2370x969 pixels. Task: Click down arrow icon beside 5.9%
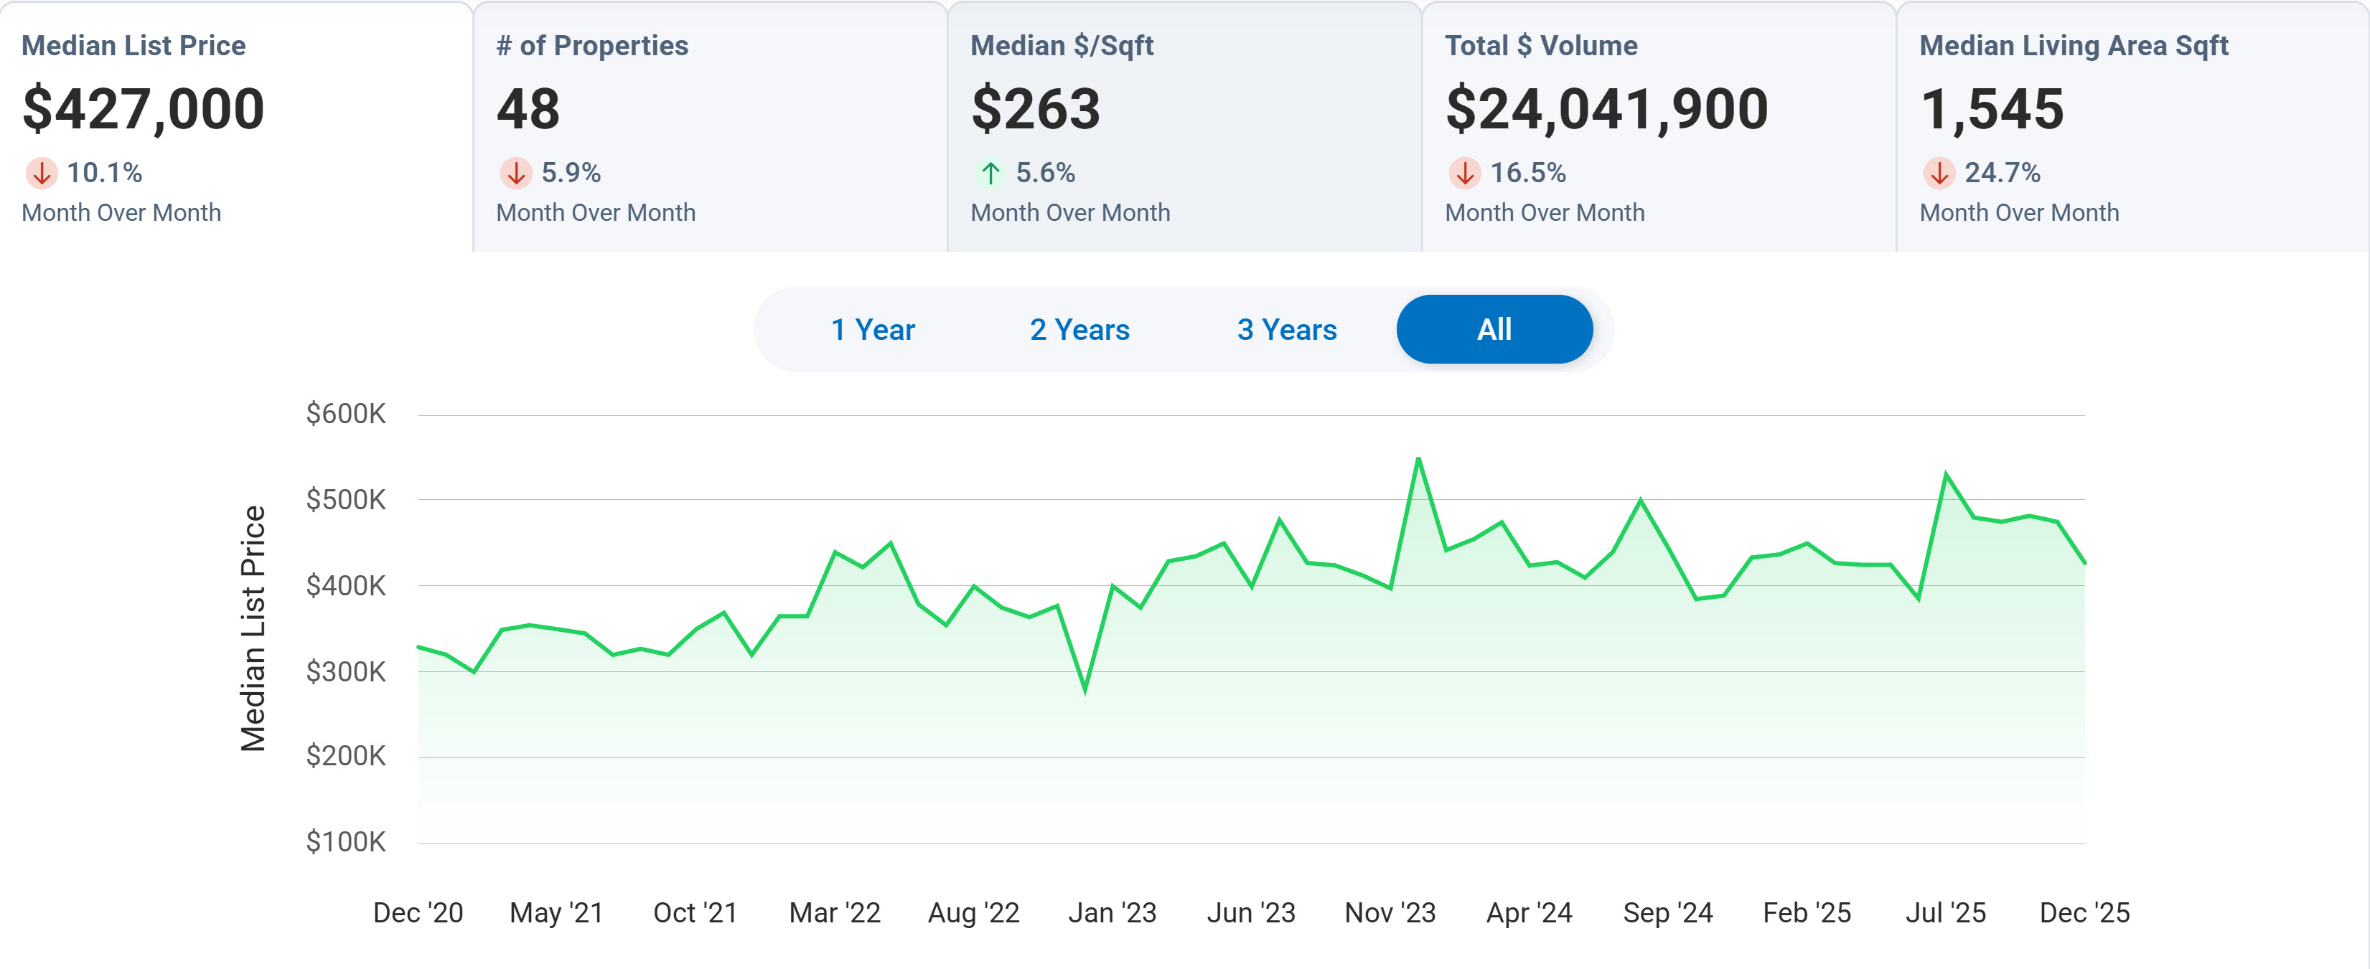[x=516, y=173]
